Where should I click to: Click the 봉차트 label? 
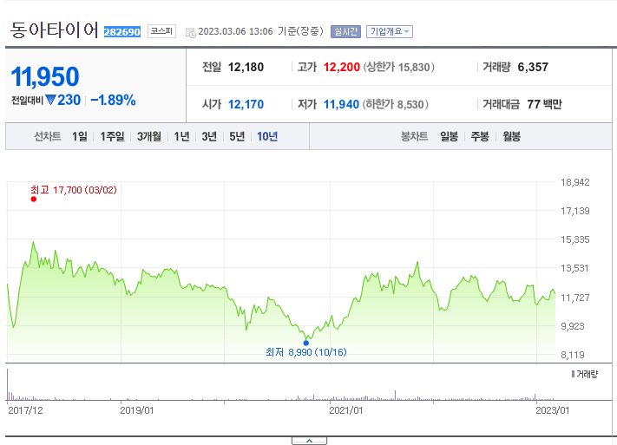pyautogui.click(x=414, y=136)
